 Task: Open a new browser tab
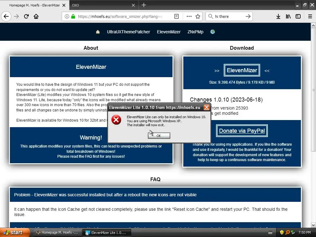pos(144,5)
